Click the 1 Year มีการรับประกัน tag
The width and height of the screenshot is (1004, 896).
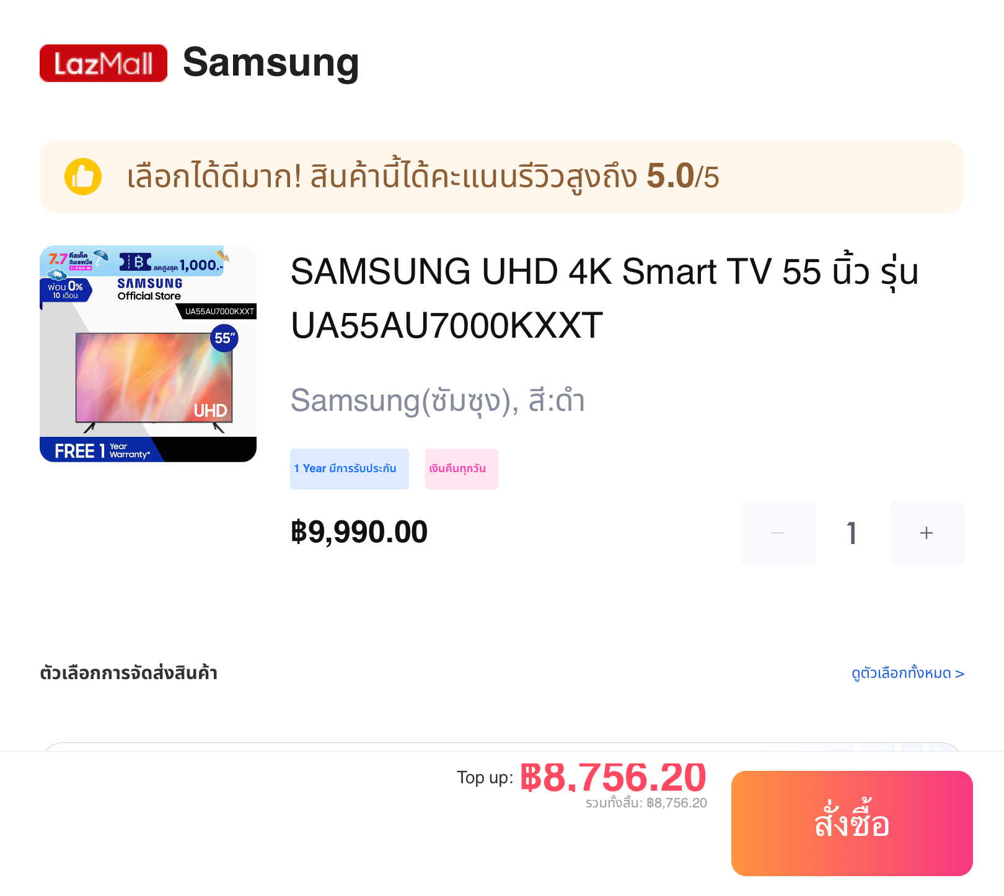[350, 469]
